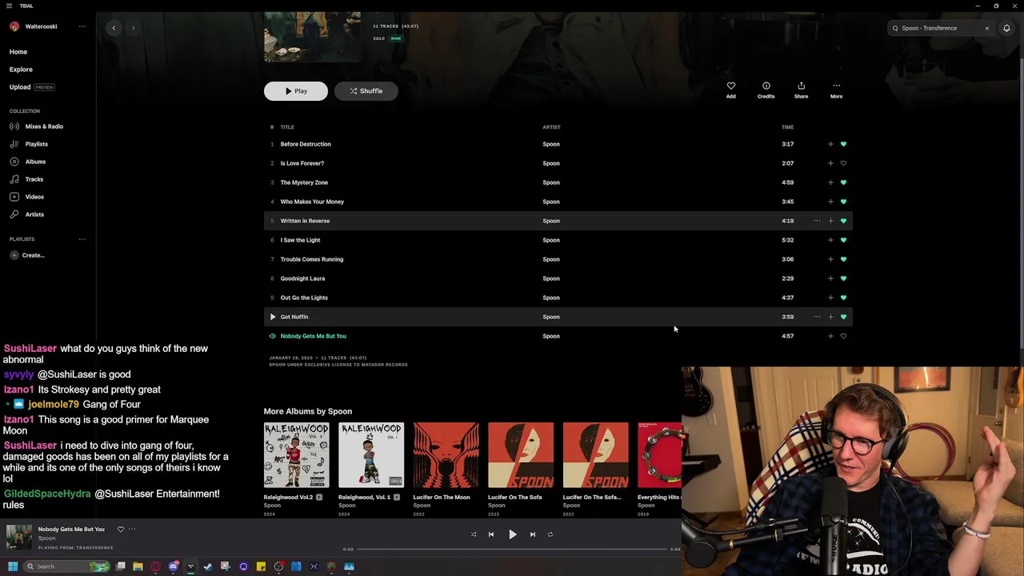This screenshot has width=1024, height=576.
Task: Open the notifications bell icon
Action: 1006,28
